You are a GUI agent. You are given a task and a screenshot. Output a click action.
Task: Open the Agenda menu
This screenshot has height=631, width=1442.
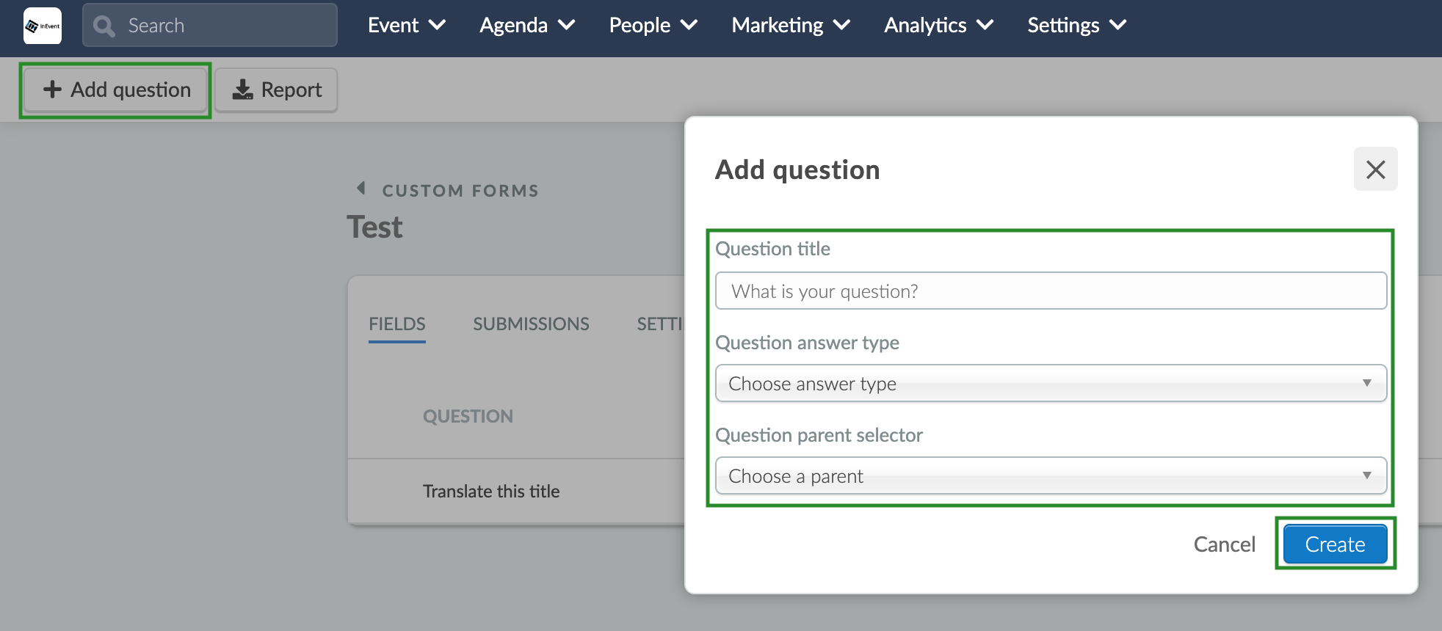tap(526, 25)
